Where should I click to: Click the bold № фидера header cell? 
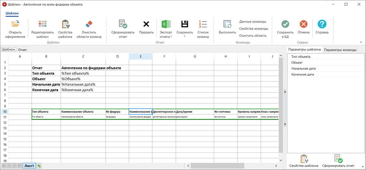117,112
